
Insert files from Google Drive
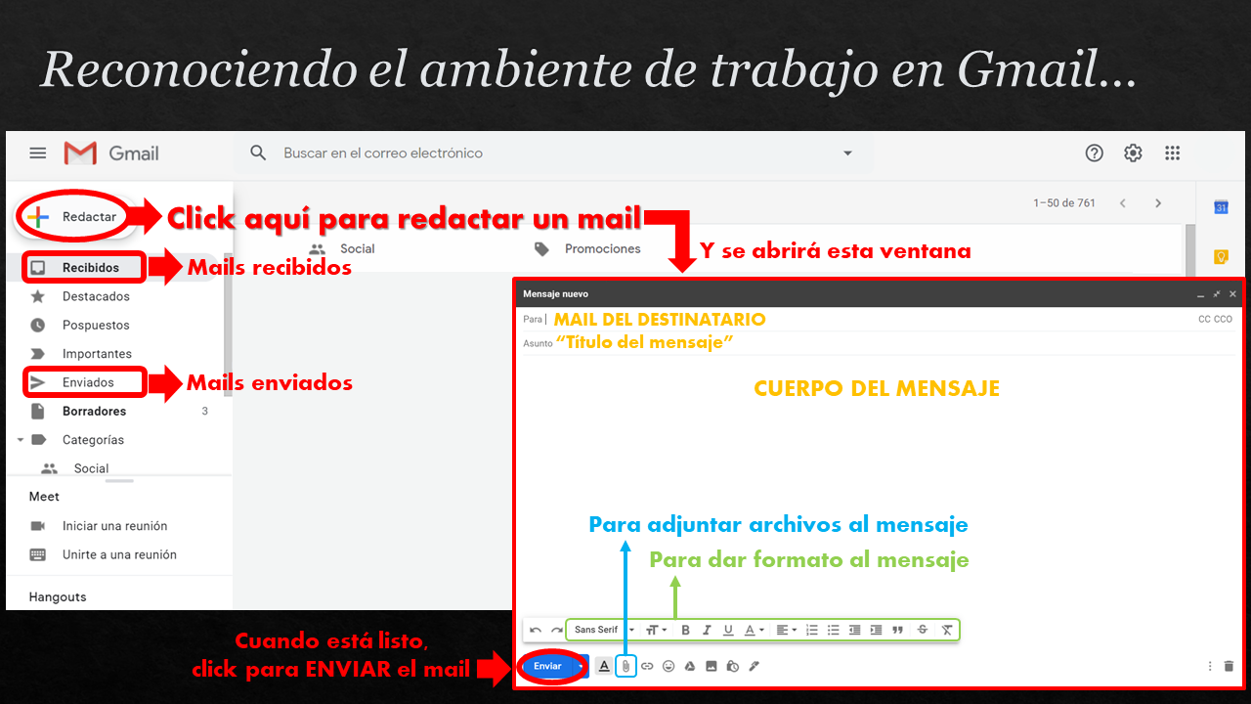coord(689,666)
